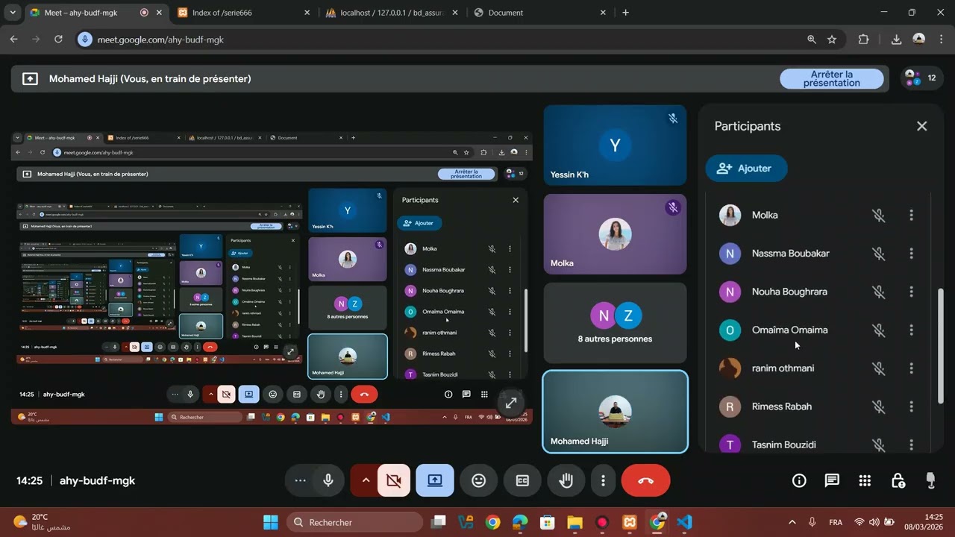Mute Molka in participants list
This screenshot has width=955, height=537.
pos(879,216)
